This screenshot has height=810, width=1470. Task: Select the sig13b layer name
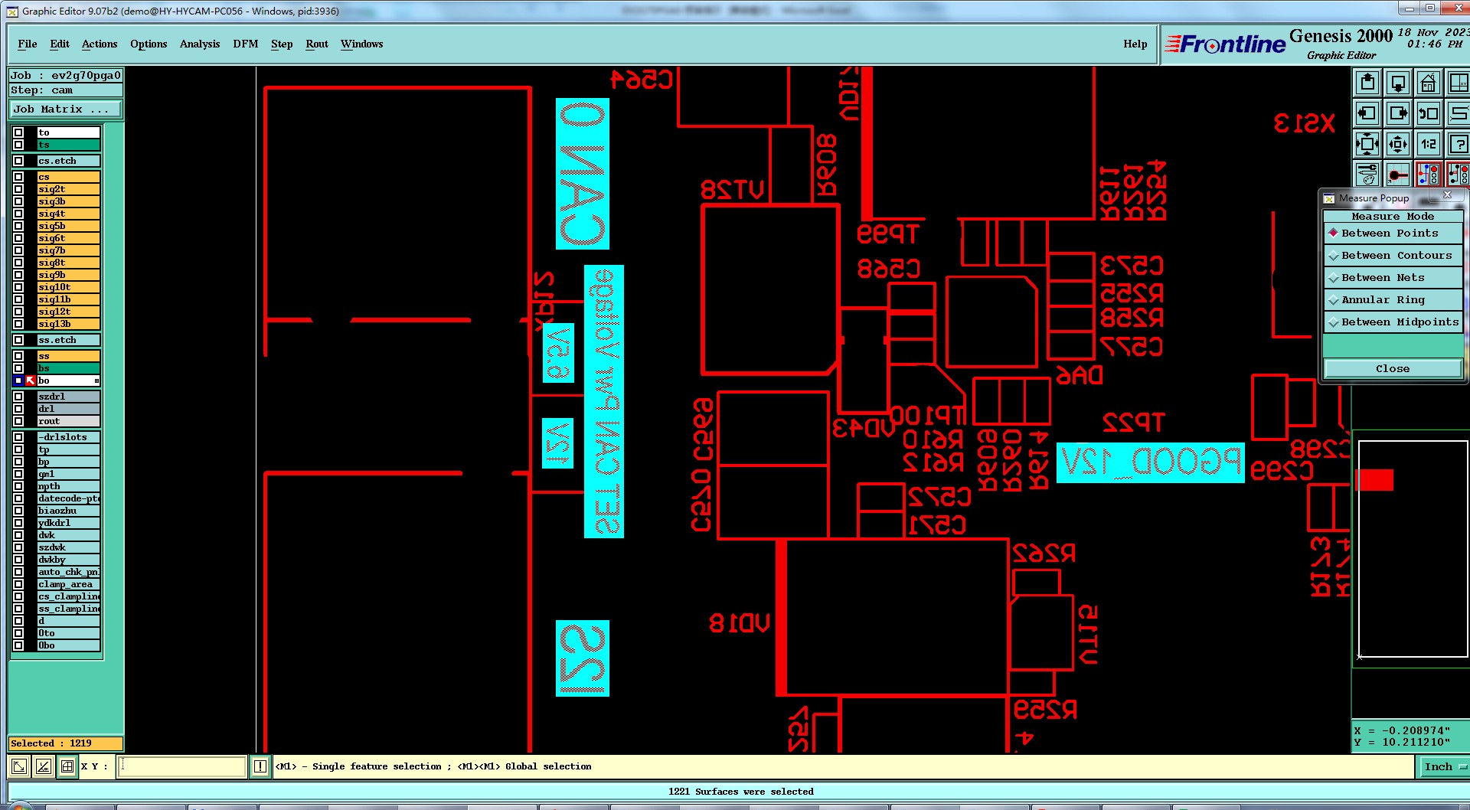(x=68, y=324)
